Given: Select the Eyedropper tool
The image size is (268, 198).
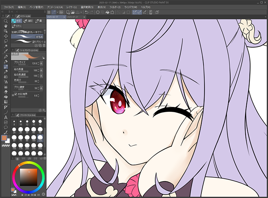Looking at the screenshot, I should pyautogui.click(x=6, y=51).
